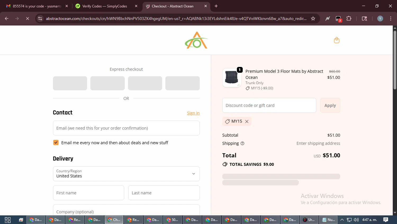
Task: Close the Verify Codes SimplyCodes tab
Action: pyautogui.click(x=136, y=6)
